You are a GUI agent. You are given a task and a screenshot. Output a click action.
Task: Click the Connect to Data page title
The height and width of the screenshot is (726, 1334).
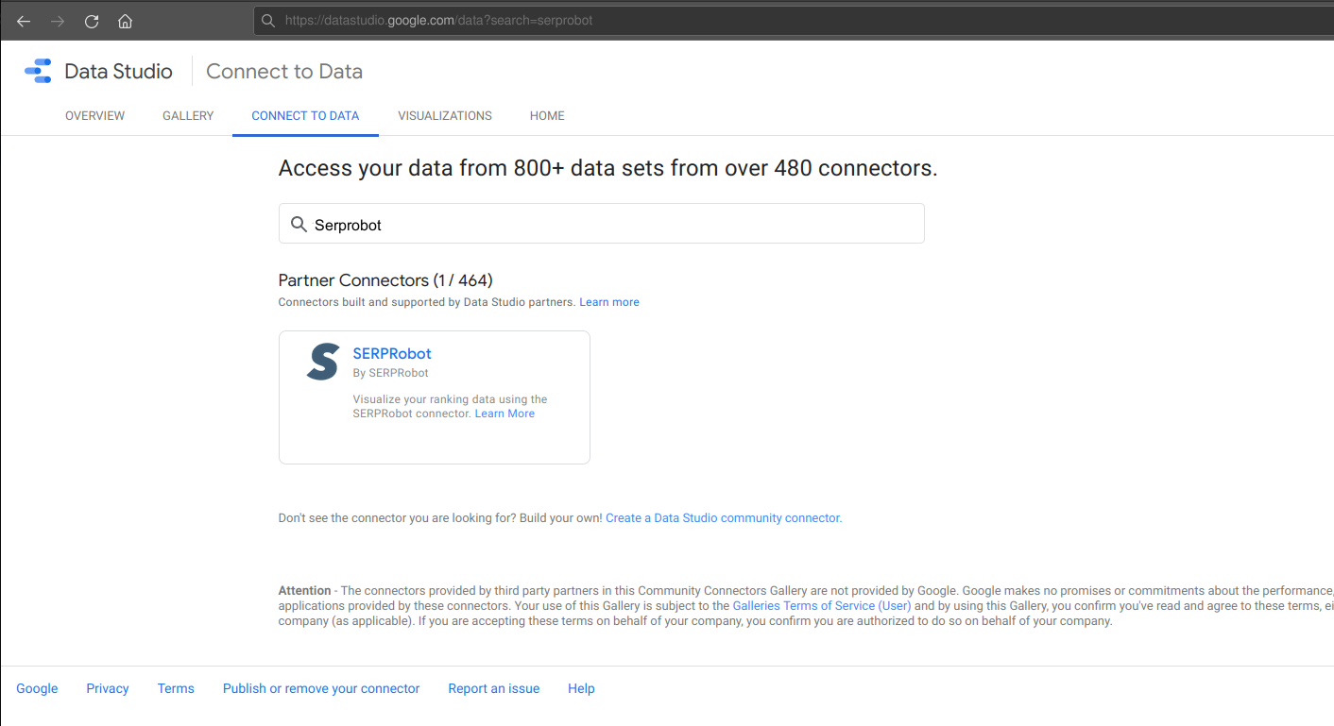(284, 71)
